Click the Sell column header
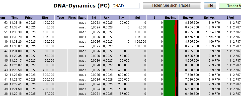Viewport: 241px width, 96px height. coord(138,17)
